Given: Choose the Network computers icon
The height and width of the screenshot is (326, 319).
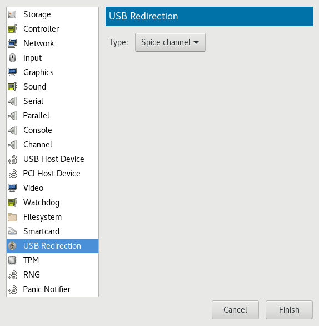Looking at the screenshot, I should (x=12, y=43).
